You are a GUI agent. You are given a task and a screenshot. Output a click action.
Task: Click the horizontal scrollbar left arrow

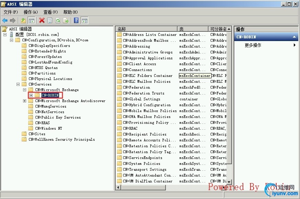pyautogui.click(x=118, y=187)
